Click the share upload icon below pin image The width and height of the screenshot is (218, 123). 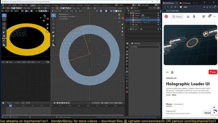[x=172, y=72]
